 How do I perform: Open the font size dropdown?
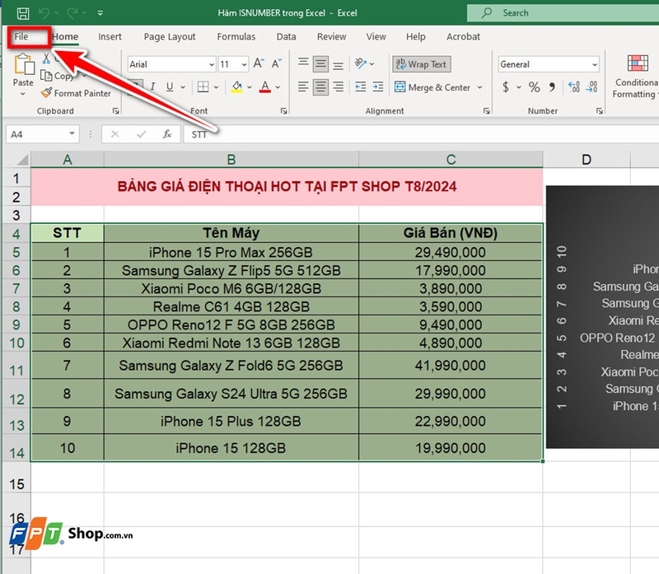[x=243, y=63]
